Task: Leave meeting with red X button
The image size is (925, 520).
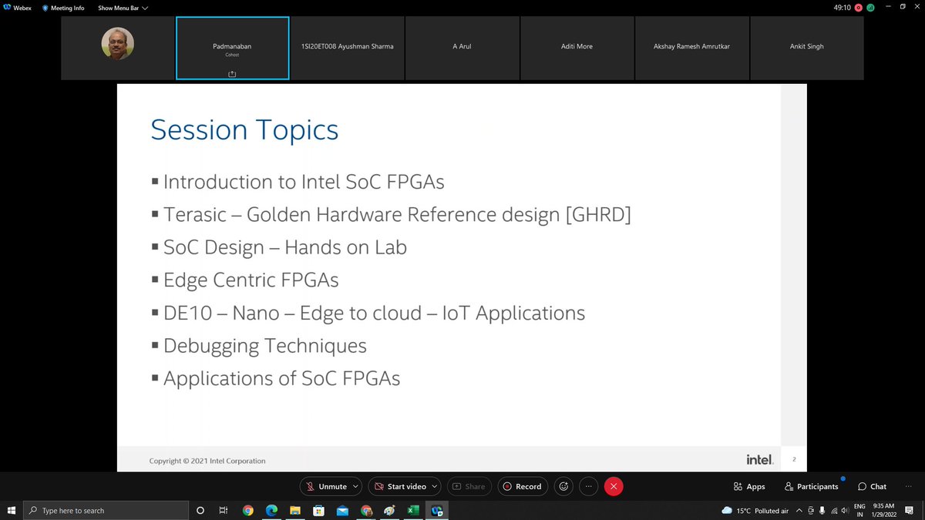Action: click(x=614, y=486)
